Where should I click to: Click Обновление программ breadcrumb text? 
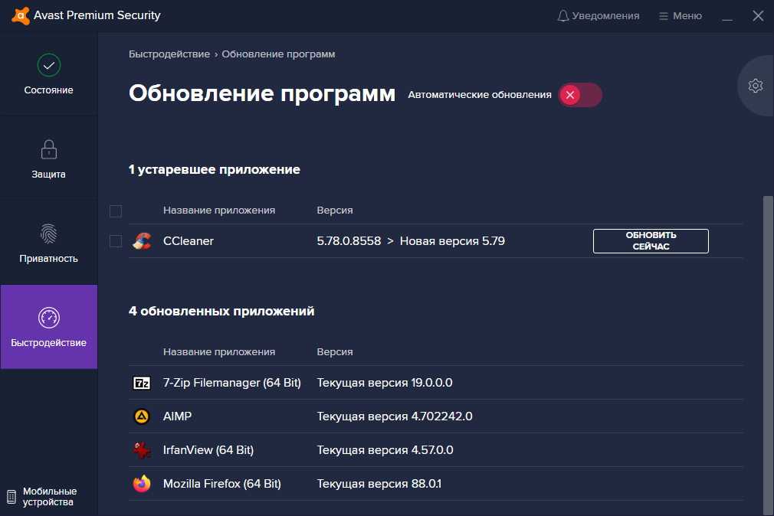coord(278,54)
